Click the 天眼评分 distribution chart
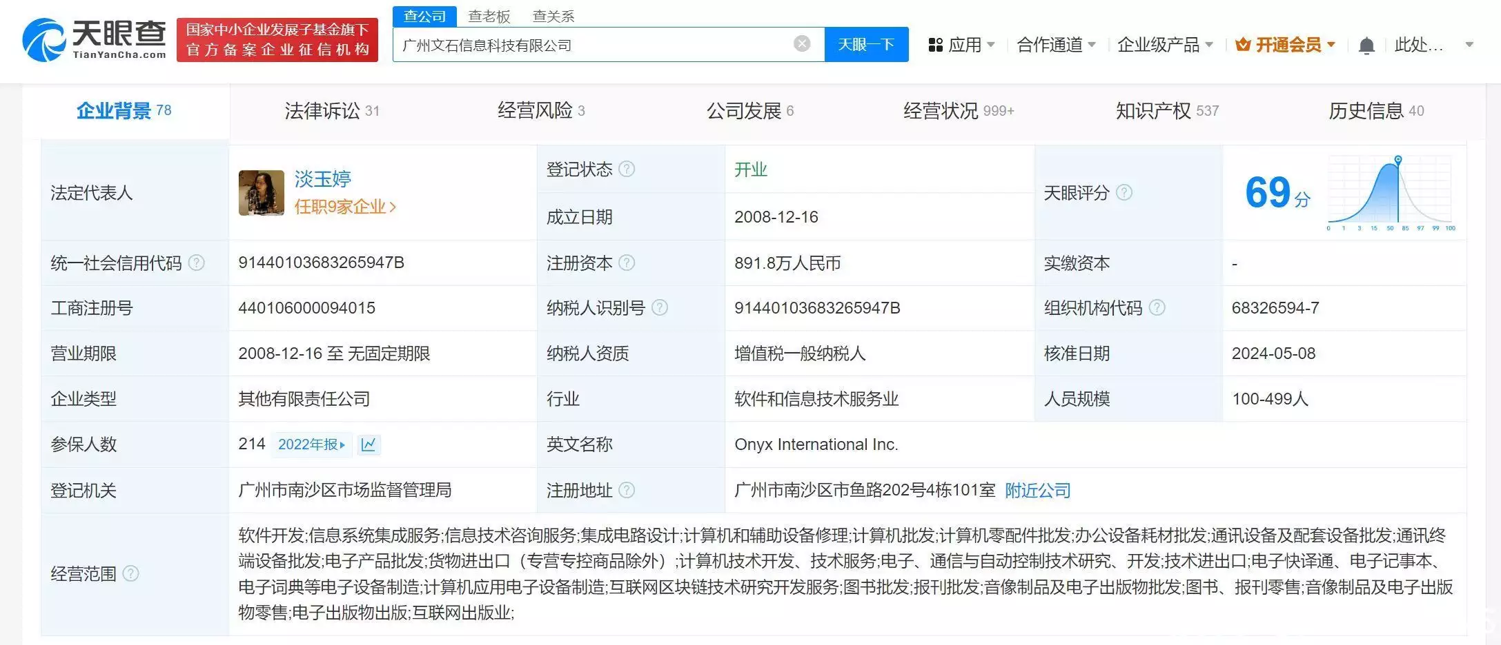Screen dimensions: 1501x645 [x=1390, y=193]
